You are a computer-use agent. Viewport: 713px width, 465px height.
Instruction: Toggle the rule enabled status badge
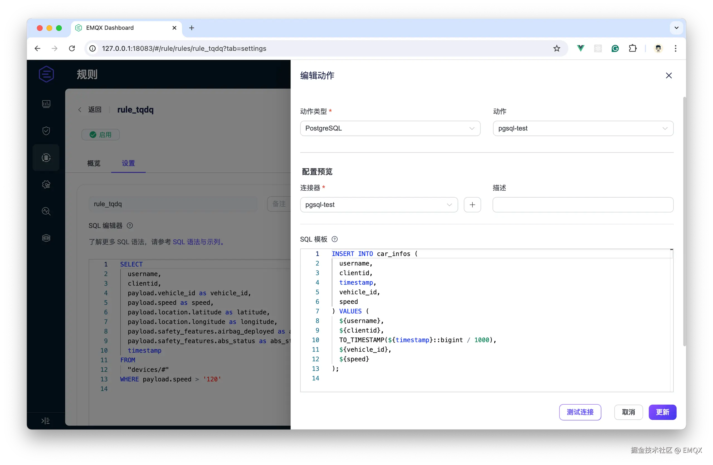point(101,135)
